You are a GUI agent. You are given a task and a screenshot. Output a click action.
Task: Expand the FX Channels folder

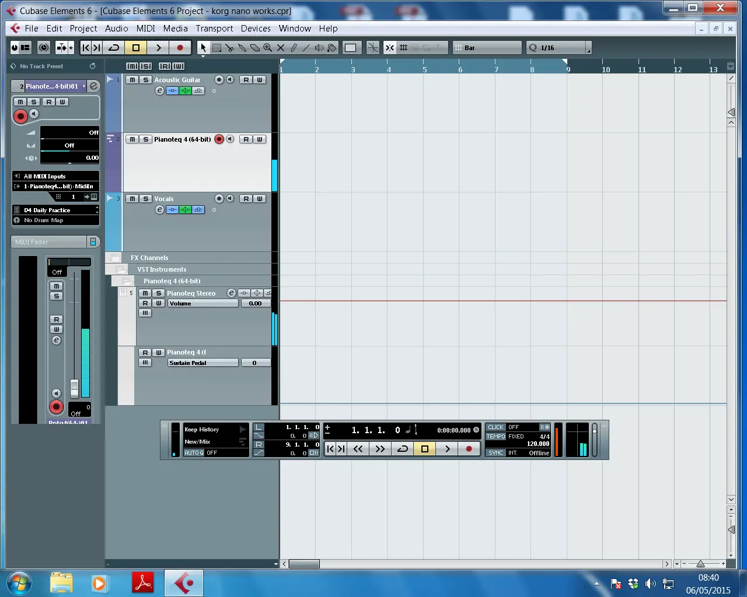[x=116, y=258]
